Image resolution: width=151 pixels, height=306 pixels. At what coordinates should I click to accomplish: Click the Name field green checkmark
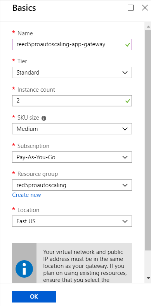(128, 45)
